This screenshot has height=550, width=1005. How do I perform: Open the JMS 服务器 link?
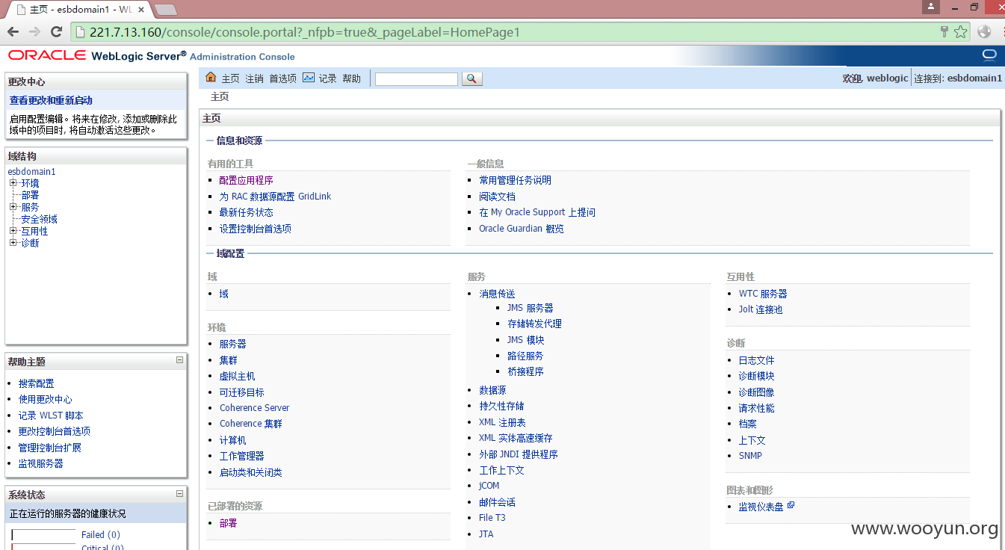pyautogui.click(x=530, y=308)
